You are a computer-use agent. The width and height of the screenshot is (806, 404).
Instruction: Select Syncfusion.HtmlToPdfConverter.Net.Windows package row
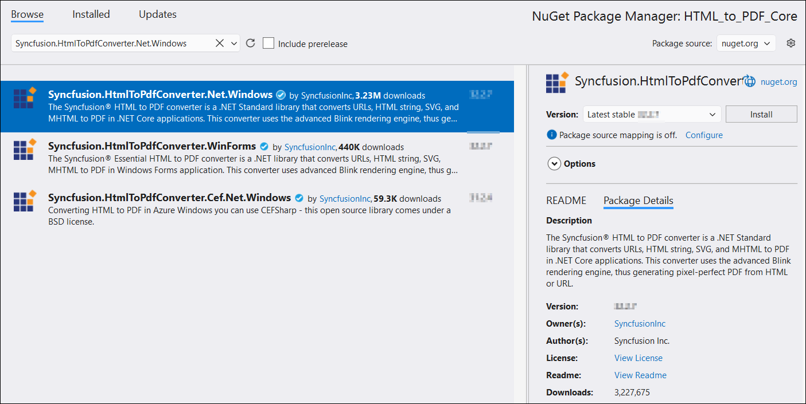pyautogui.click(x=257, y=106)
